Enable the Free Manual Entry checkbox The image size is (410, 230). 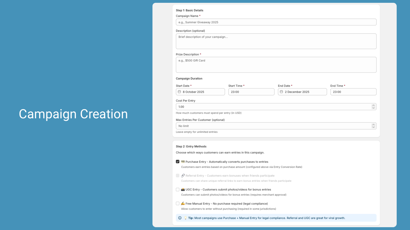(178, 203)
